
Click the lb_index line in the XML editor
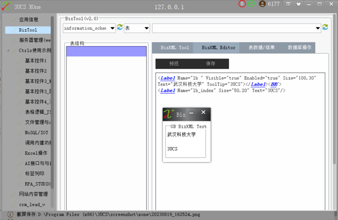pos(221,91)
